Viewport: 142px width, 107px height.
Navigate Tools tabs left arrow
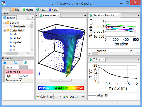click(28, 18)
